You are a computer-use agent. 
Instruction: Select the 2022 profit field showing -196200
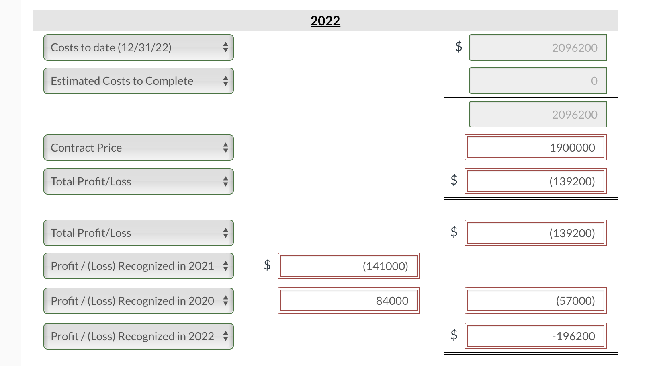535,336
